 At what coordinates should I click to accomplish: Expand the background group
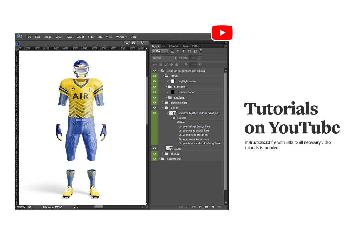[x=159, y=159]
